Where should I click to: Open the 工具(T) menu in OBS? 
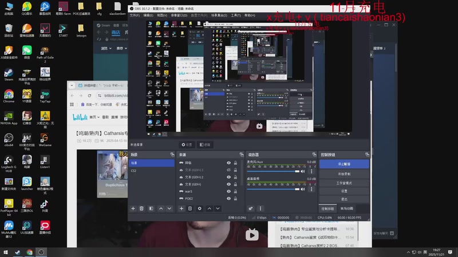coord(236,15)
